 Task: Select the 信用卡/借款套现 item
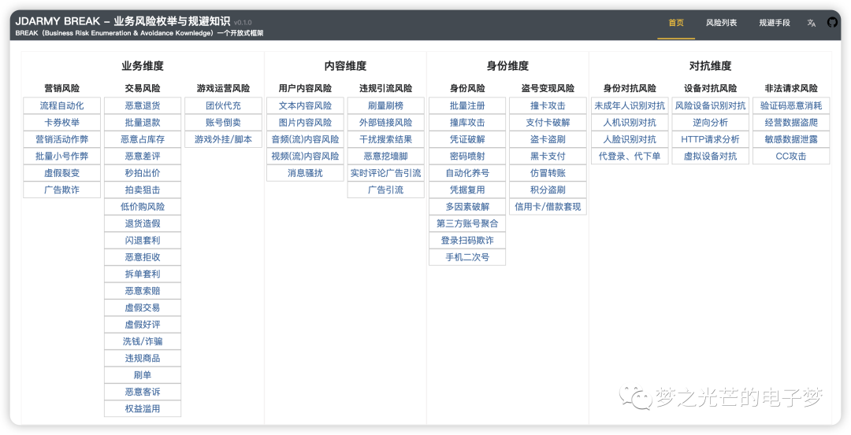pyautogui.click(x=548, y=206)
